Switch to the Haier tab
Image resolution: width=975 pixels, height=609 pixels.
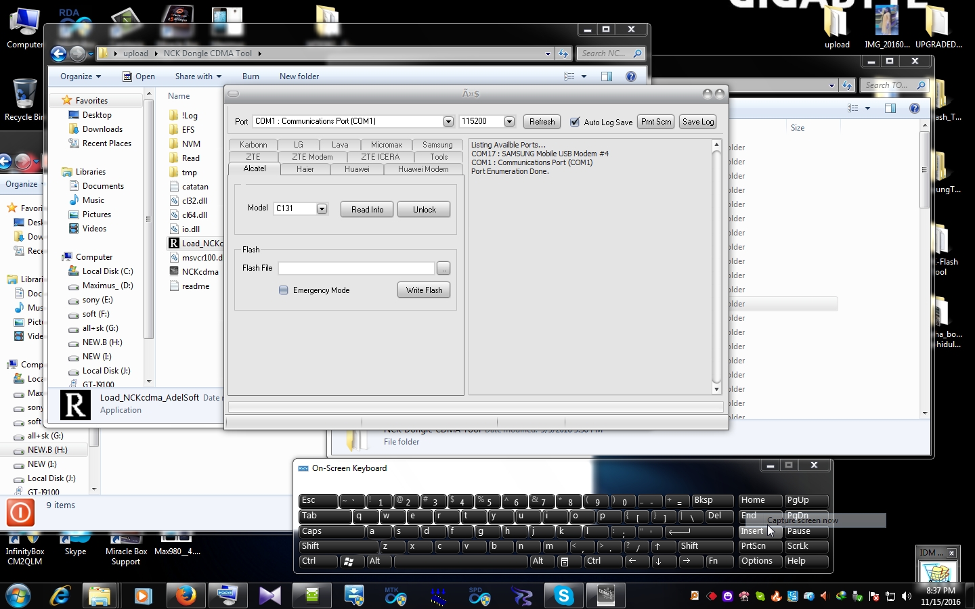click(x=305, y=169)
